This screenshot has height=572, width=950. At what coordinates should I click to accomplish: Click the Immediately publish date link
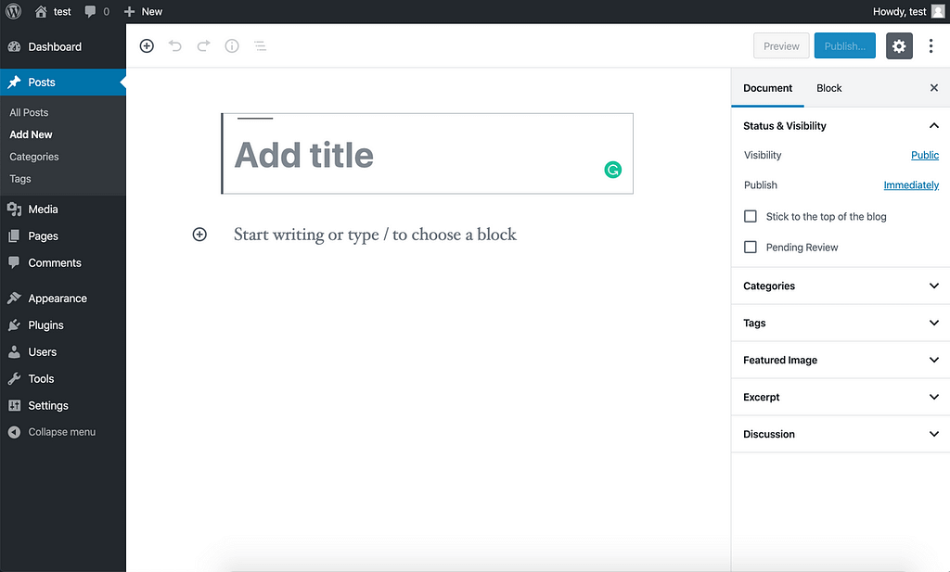(x=911, y=185)
